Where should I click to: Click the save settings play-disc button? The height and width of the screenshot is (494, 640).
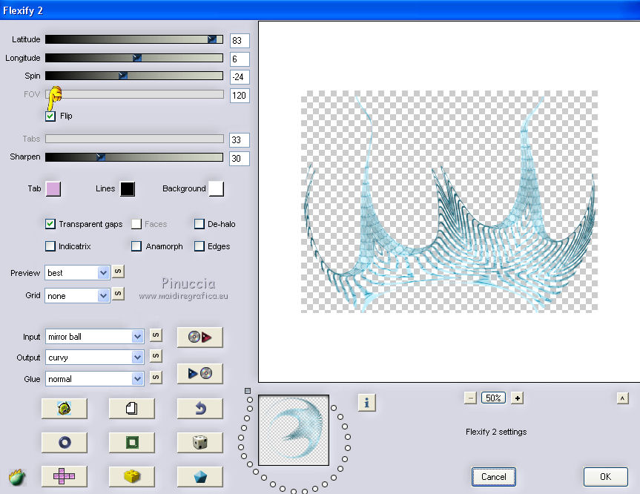coord(199,373)
